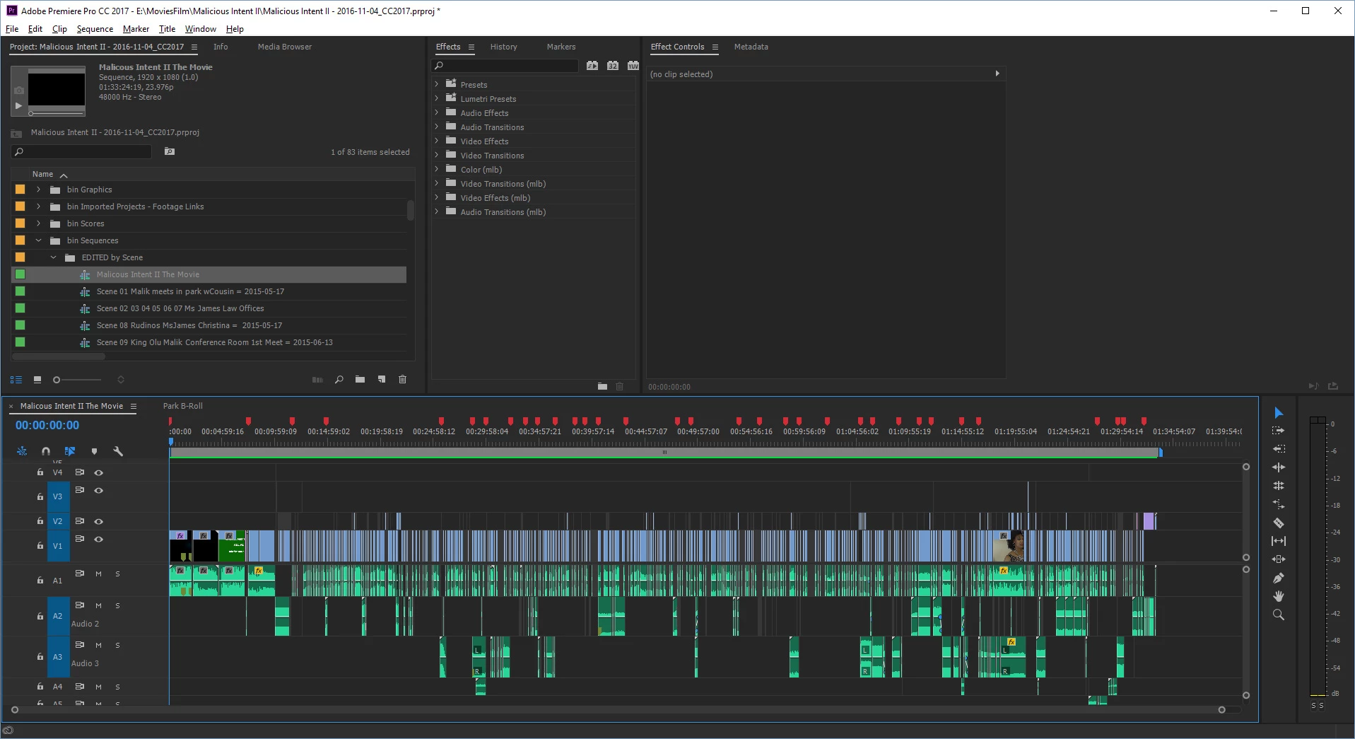Select the Track Select Forward tool
The image size is (1355, 739).
tap(1278, 431)
